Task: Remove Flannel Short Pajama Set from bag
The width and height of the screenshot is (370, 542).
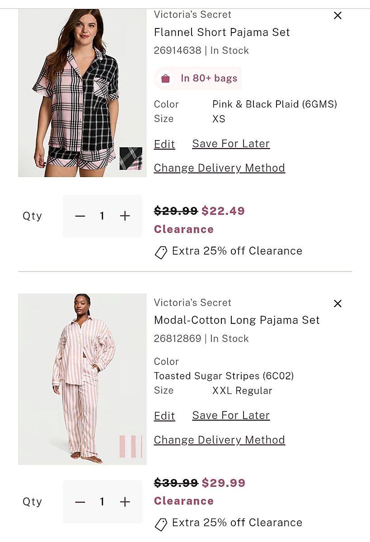Action: (337, 16)
